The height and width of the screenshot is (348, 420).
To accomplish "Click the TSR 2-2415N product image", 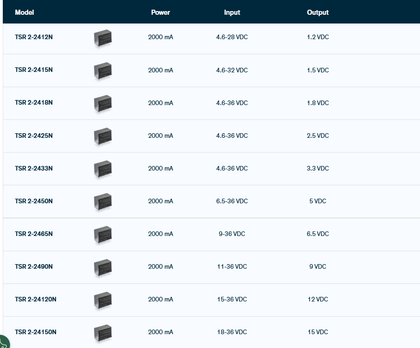I will pos(103,71).
